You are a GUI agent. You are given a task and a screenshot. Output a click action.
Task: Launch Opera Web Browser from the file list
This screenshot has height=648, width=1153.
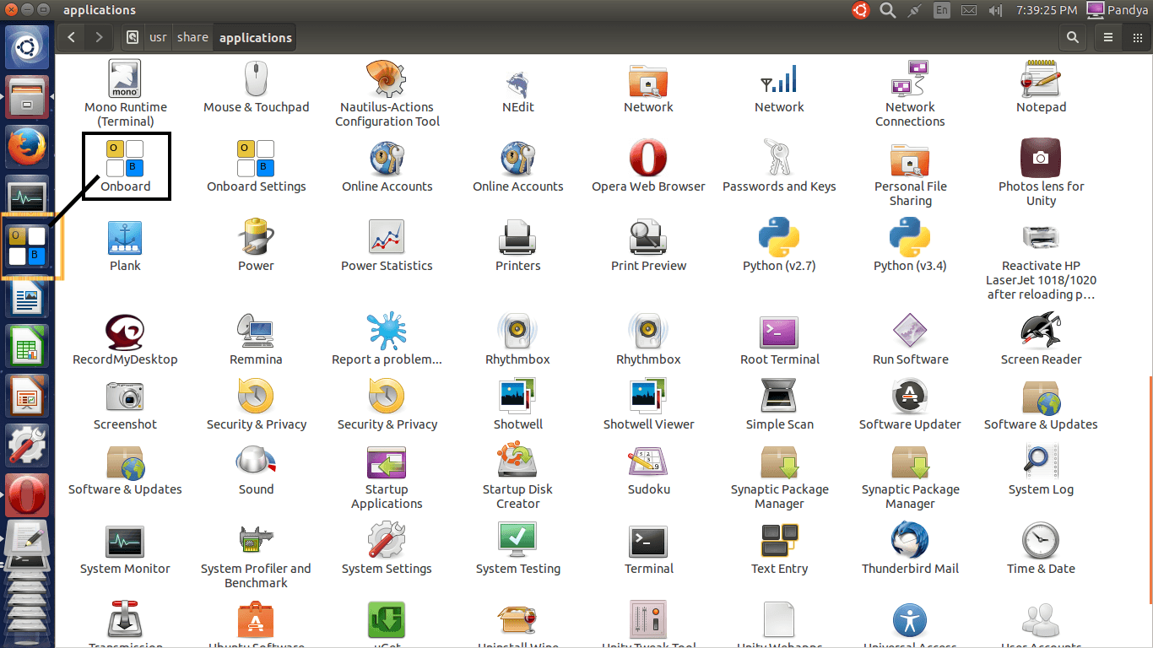click(648, 158)
